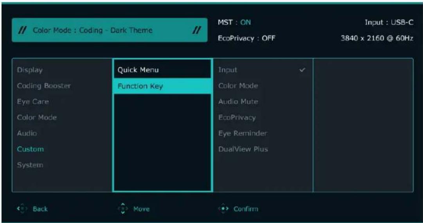Click the left double-slash on banner
This screenshot has width=423, height=223.
coord(22,31)
